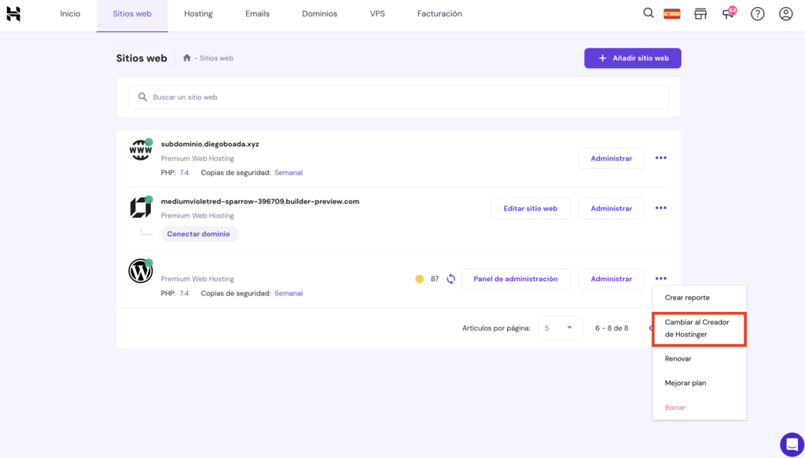This screenshot has width=805, height=458.
Task: Change language via Spanish flag icon
Action: tap(671, 13)
